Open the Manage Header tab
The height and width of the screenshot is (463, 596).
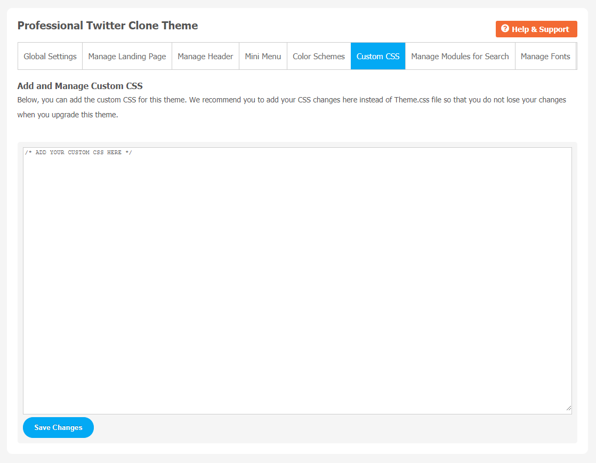tap(205, 57)
